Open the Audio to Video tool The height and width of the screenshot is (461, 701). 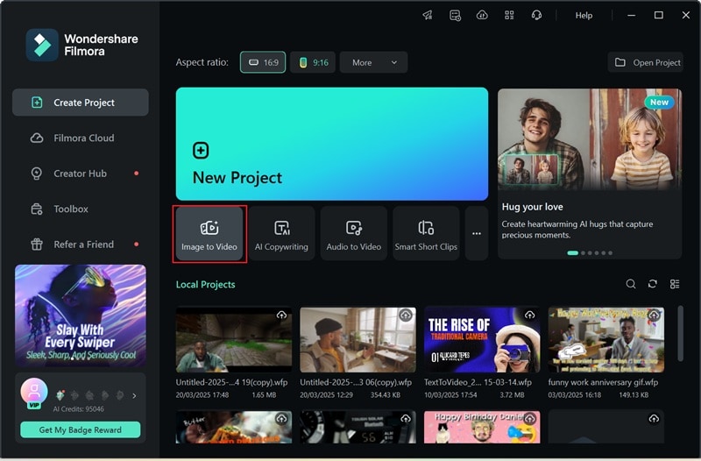point(354,233)
